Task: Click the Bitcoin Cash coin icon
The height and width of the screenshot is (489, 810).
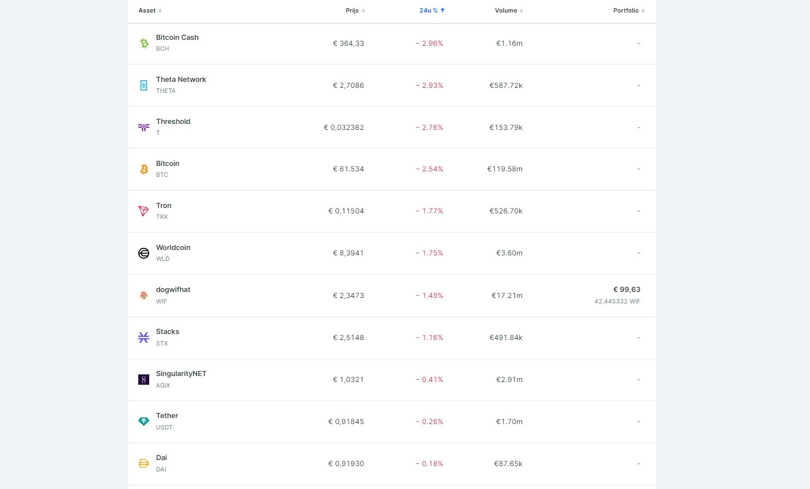Action: coord(144,43)
